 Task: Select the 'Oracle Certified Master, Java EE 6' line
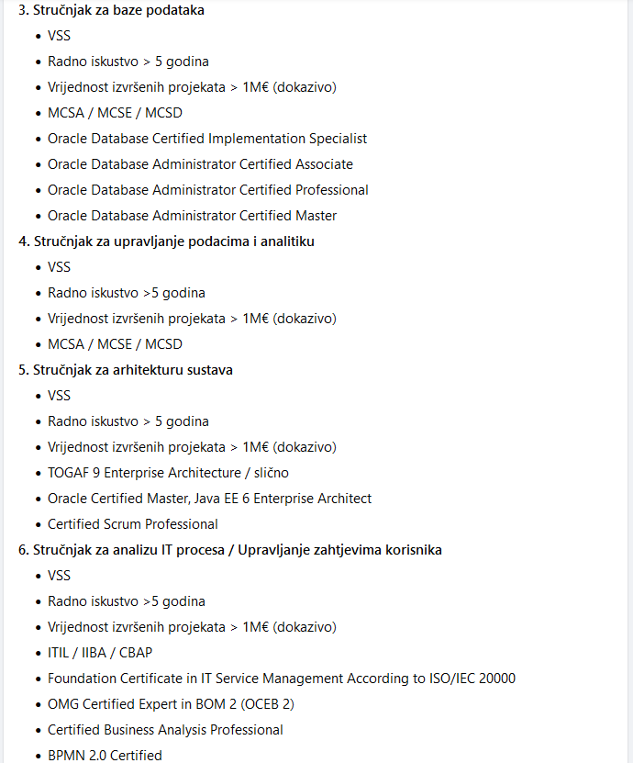[x=209, y=499]
